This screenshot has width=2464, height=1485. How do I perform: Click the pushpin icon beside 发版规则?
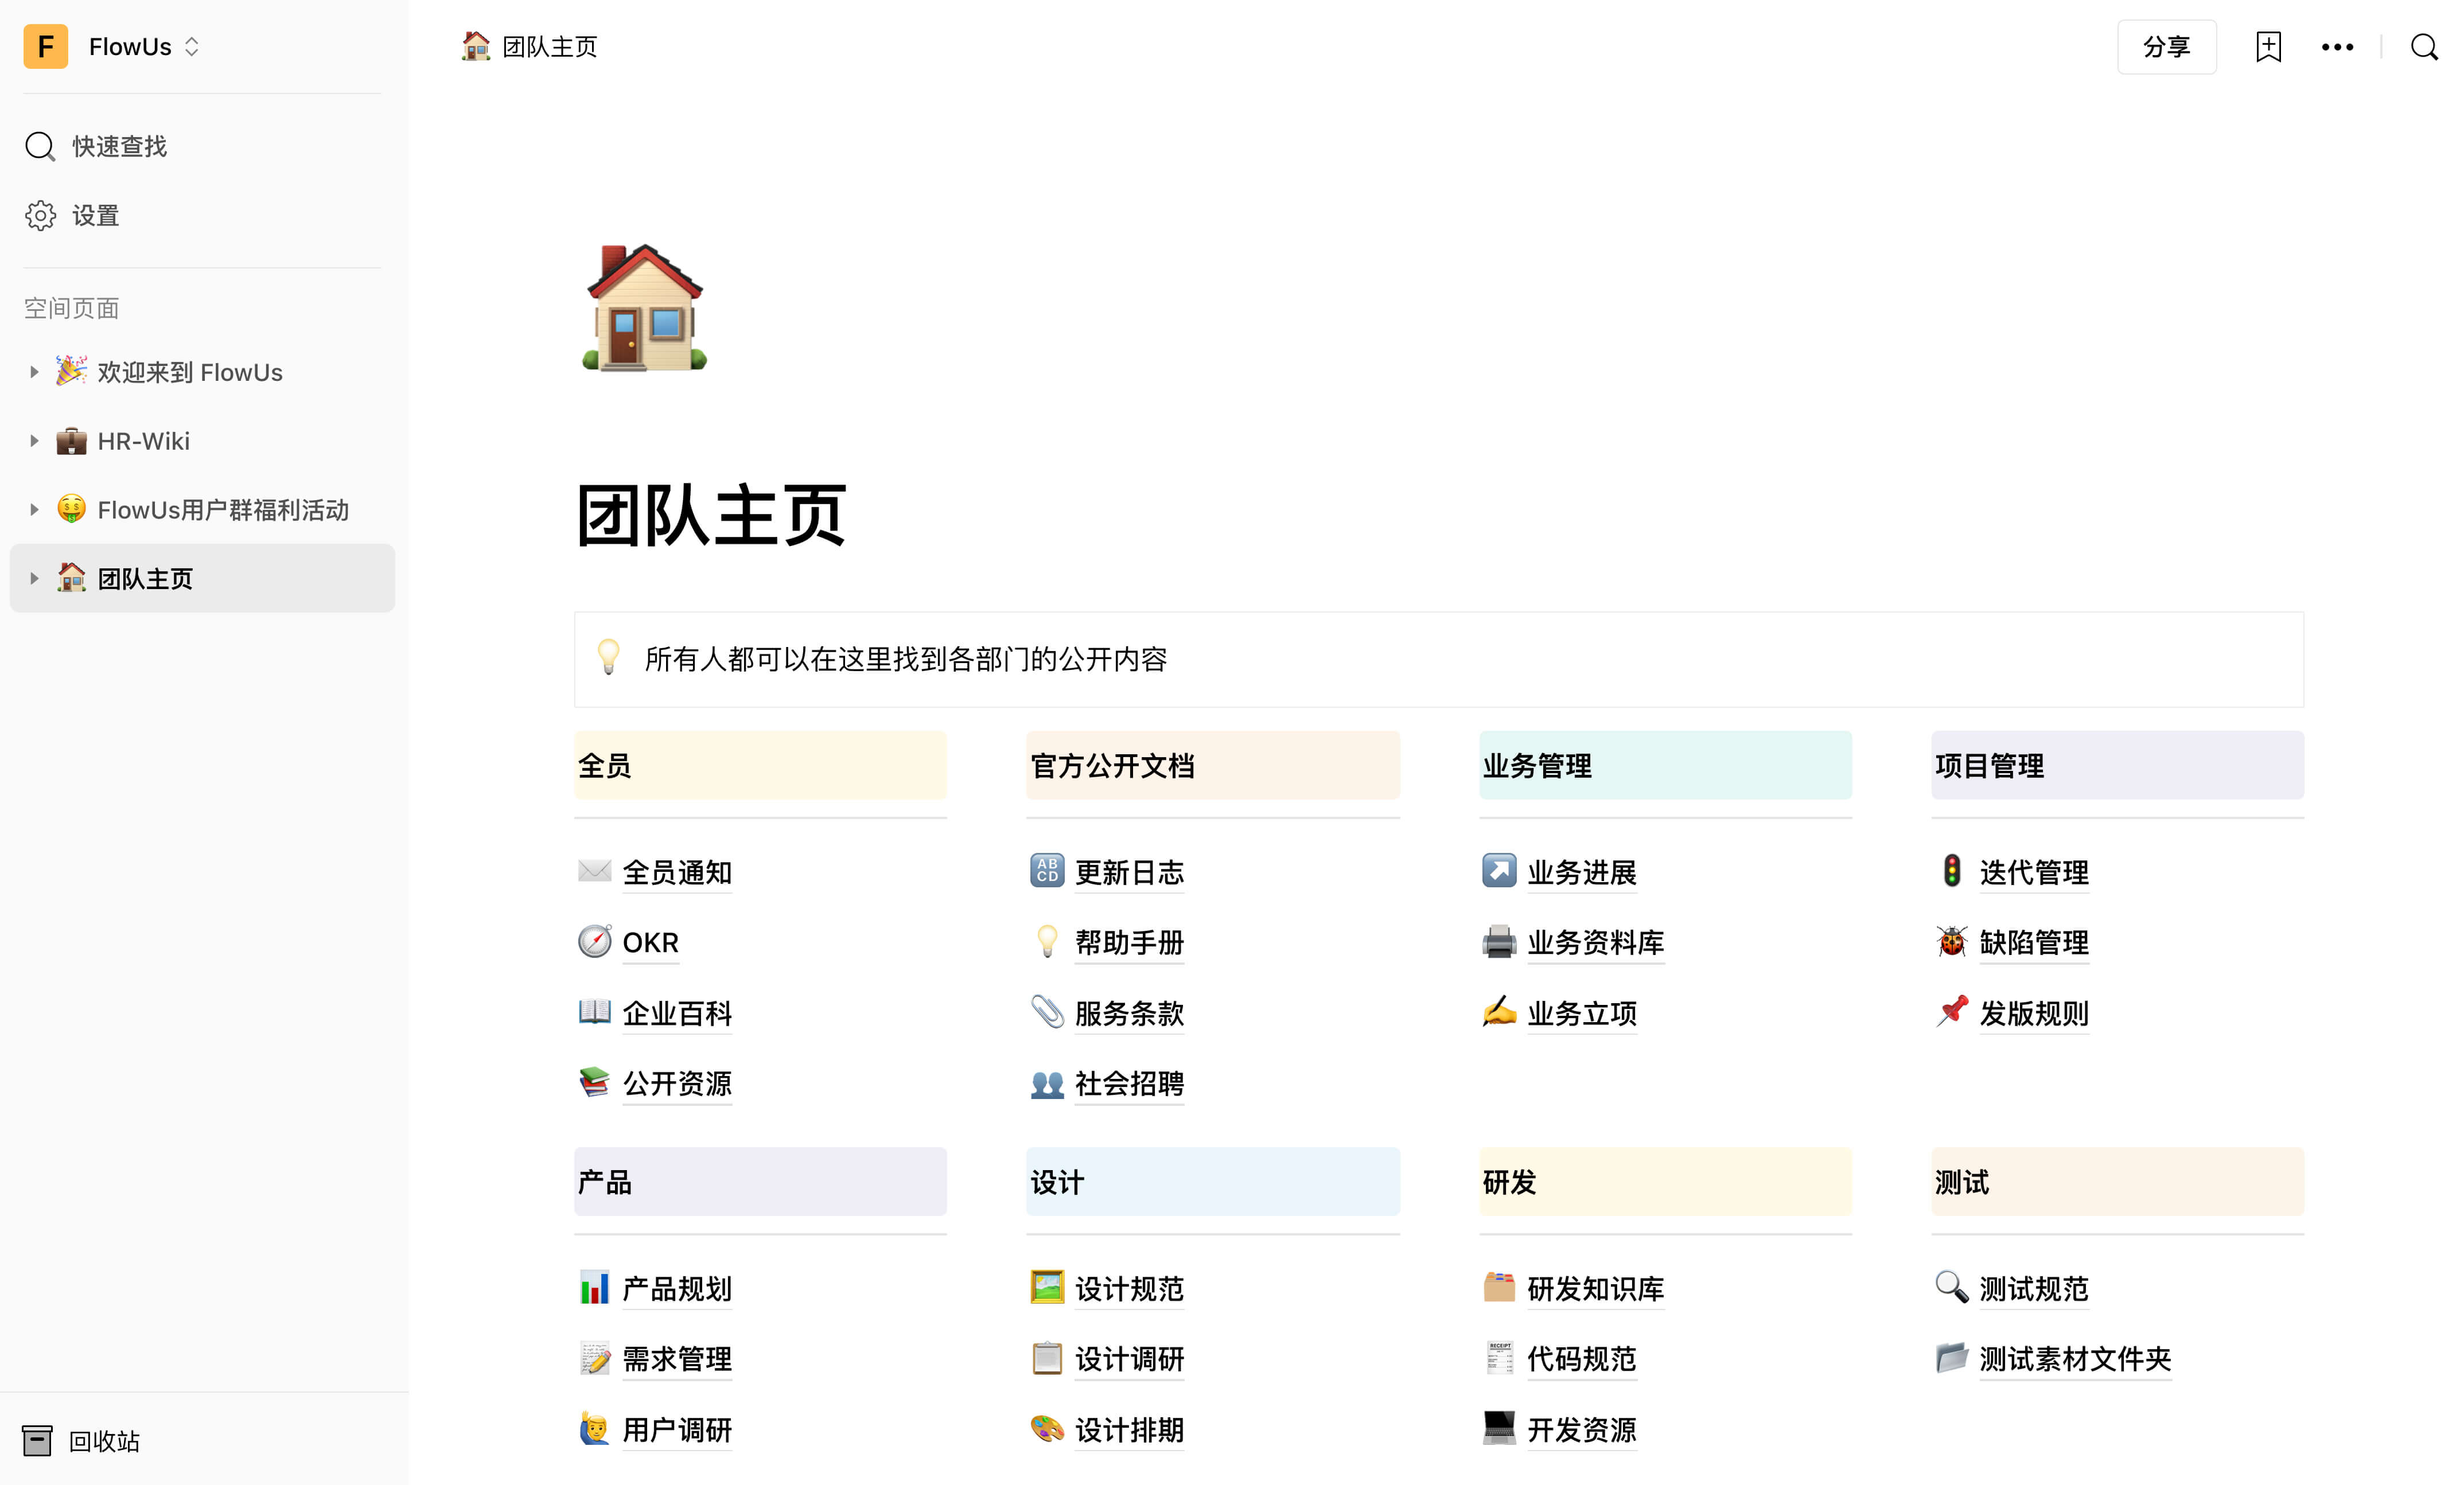pos(1951,1012)
